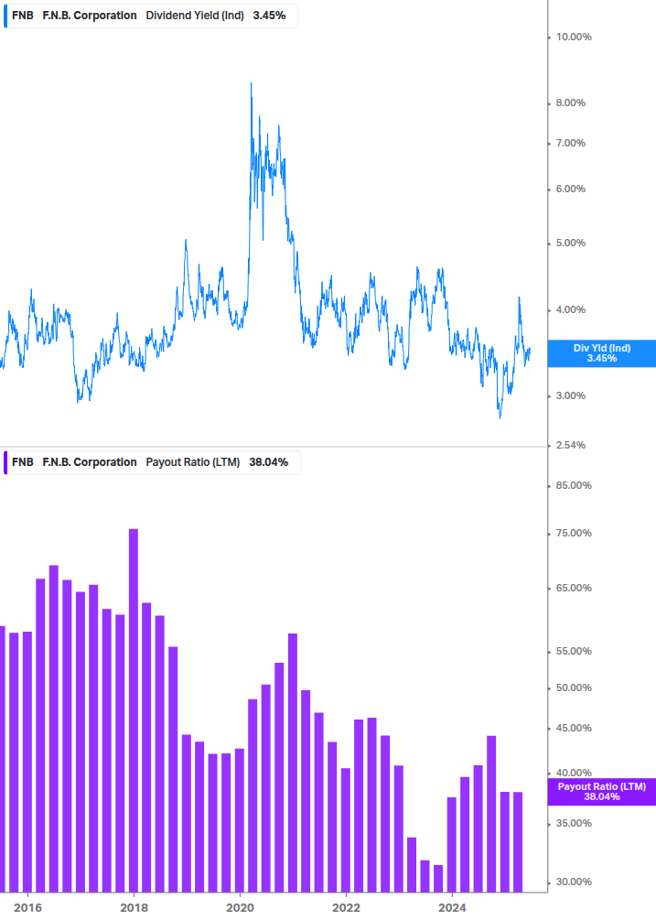656x920 pixels.
Task: Click the 65.00% axis label
Action: pos(574,588)
